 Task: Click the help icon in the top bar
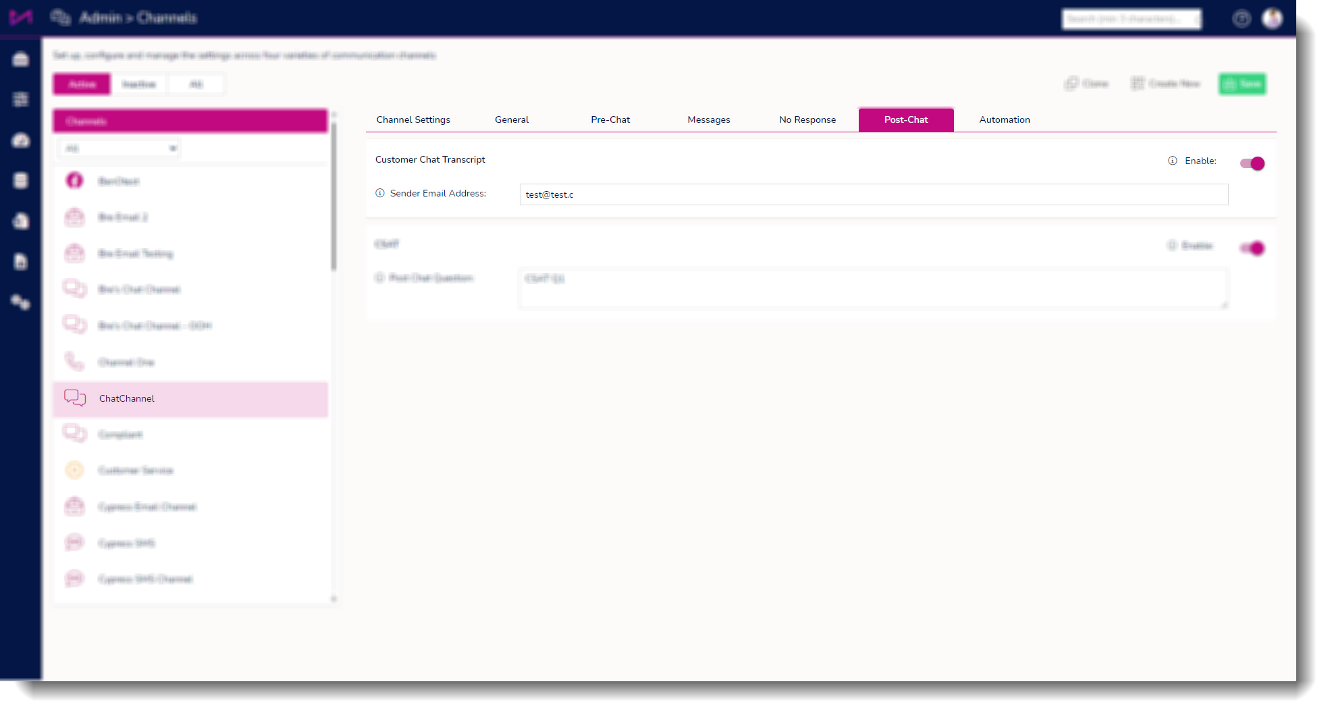pyautogui.click(x=1242, y=18)
